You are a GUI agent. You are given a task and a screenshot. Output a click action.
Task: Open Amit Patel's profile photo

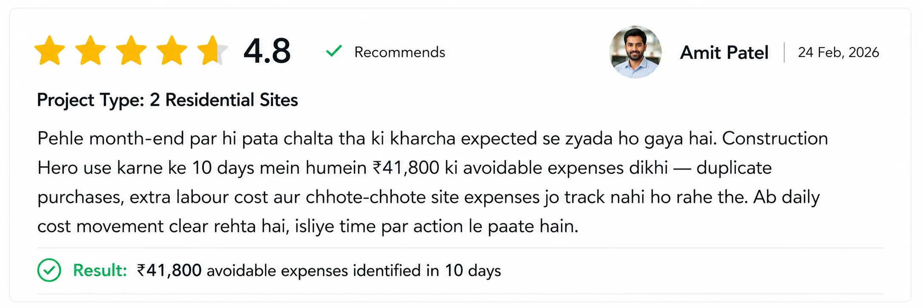tap(635, 52)
